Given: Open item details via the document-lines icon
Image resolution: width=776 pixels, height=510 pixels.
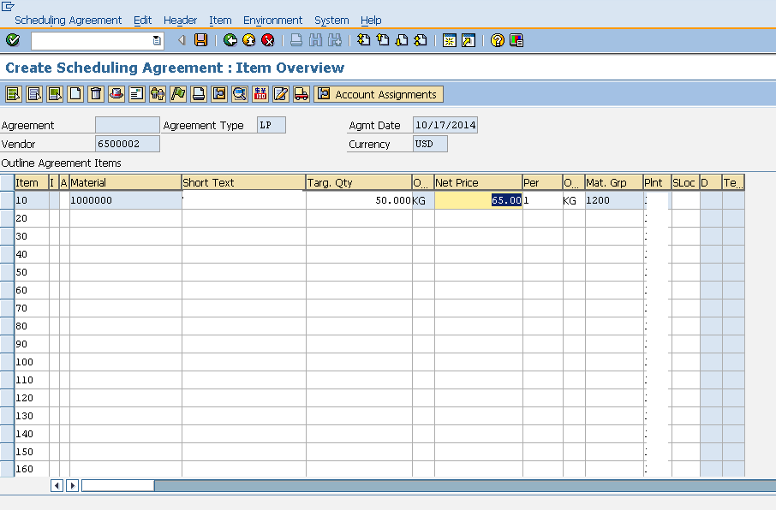Looking at the screenshot, I should (x=136, y=94).
